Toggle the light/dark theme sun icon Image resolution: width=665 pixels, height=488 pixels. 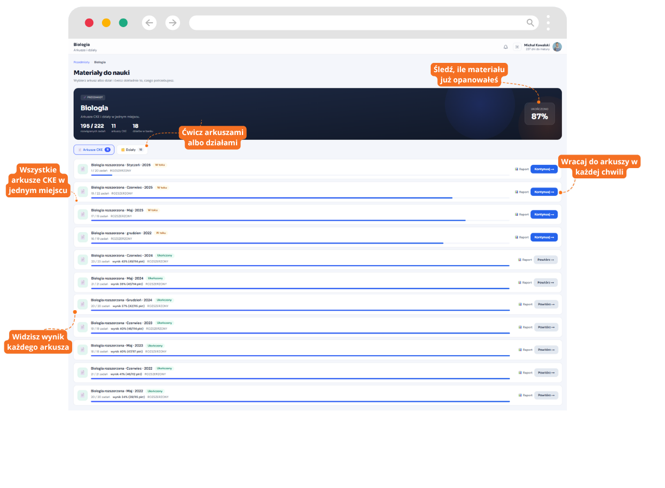tap(517, 47)
